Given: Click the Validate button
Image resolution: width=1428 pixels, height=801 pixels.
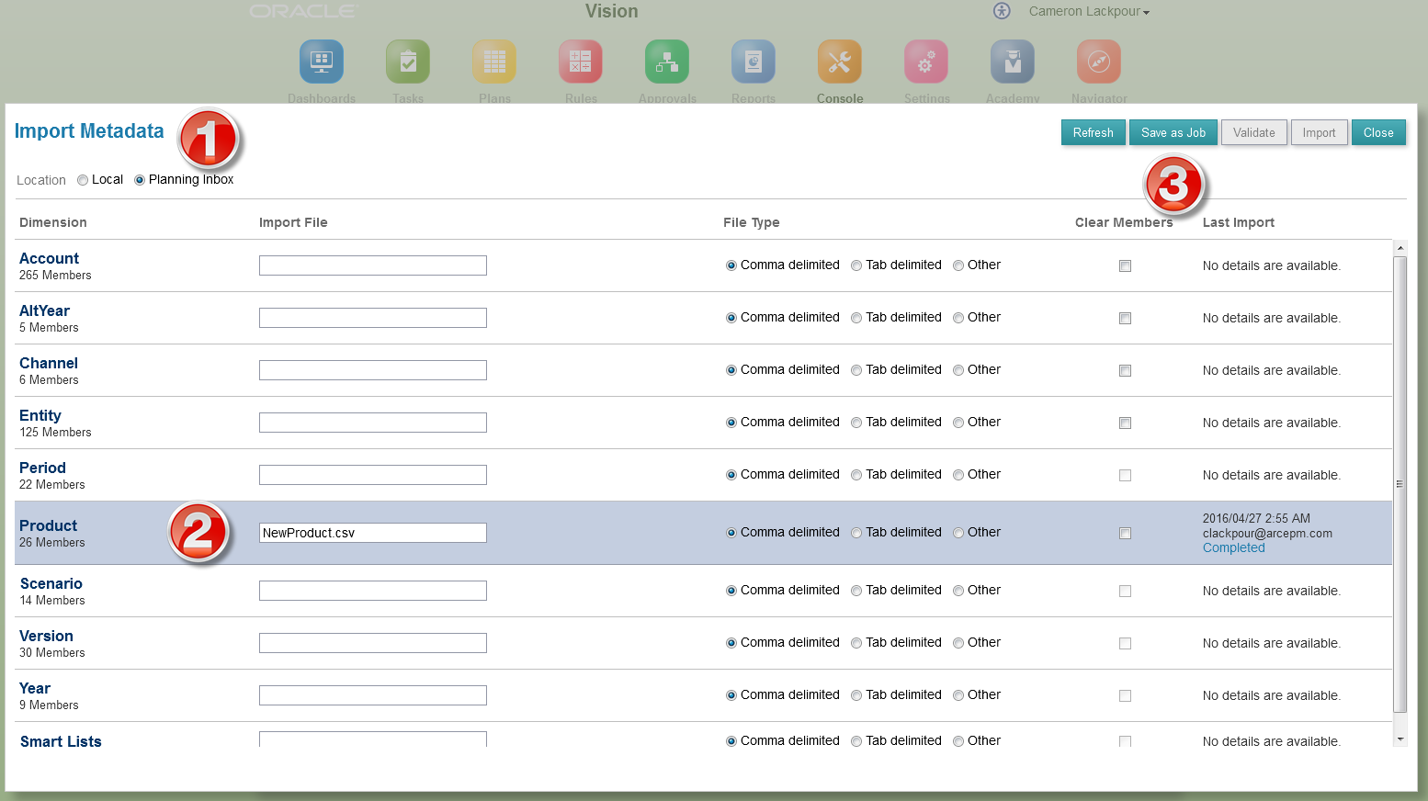Looking at the screenshot, I should (x=1253, y=132).
